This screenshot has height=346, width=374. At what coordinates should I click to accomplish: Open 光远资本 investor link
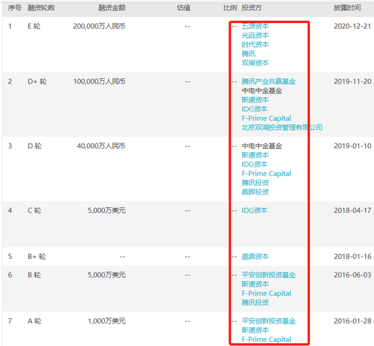[255, 35]
